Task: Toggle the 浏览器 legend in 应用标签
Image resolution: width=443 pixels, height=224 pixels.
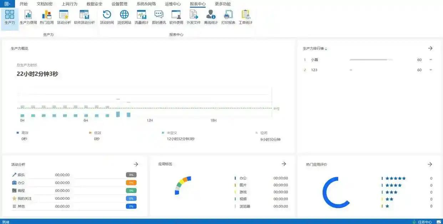Action: coord(242,206)
